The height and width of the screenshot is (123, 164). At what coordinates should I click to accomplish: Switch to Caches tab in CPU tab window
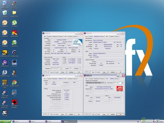pos(49,36)
